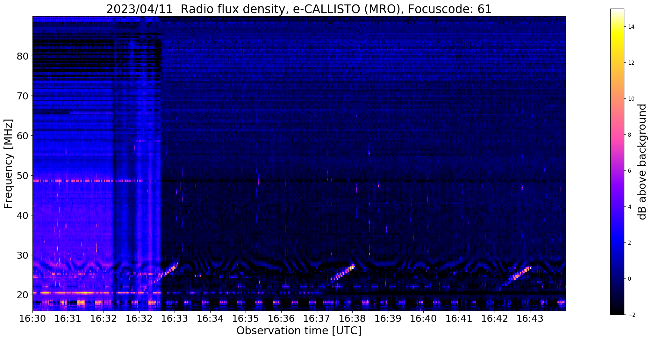Click the 16:41 time tick label
The width and height of the screenshot is (652, 340).
[459, 319]
